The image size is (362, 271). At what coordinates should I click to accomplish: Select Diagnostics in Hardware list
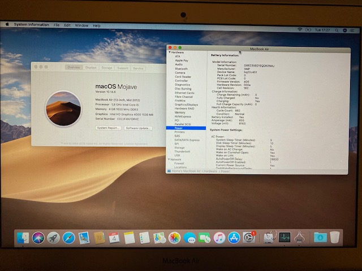click(182, 85)
